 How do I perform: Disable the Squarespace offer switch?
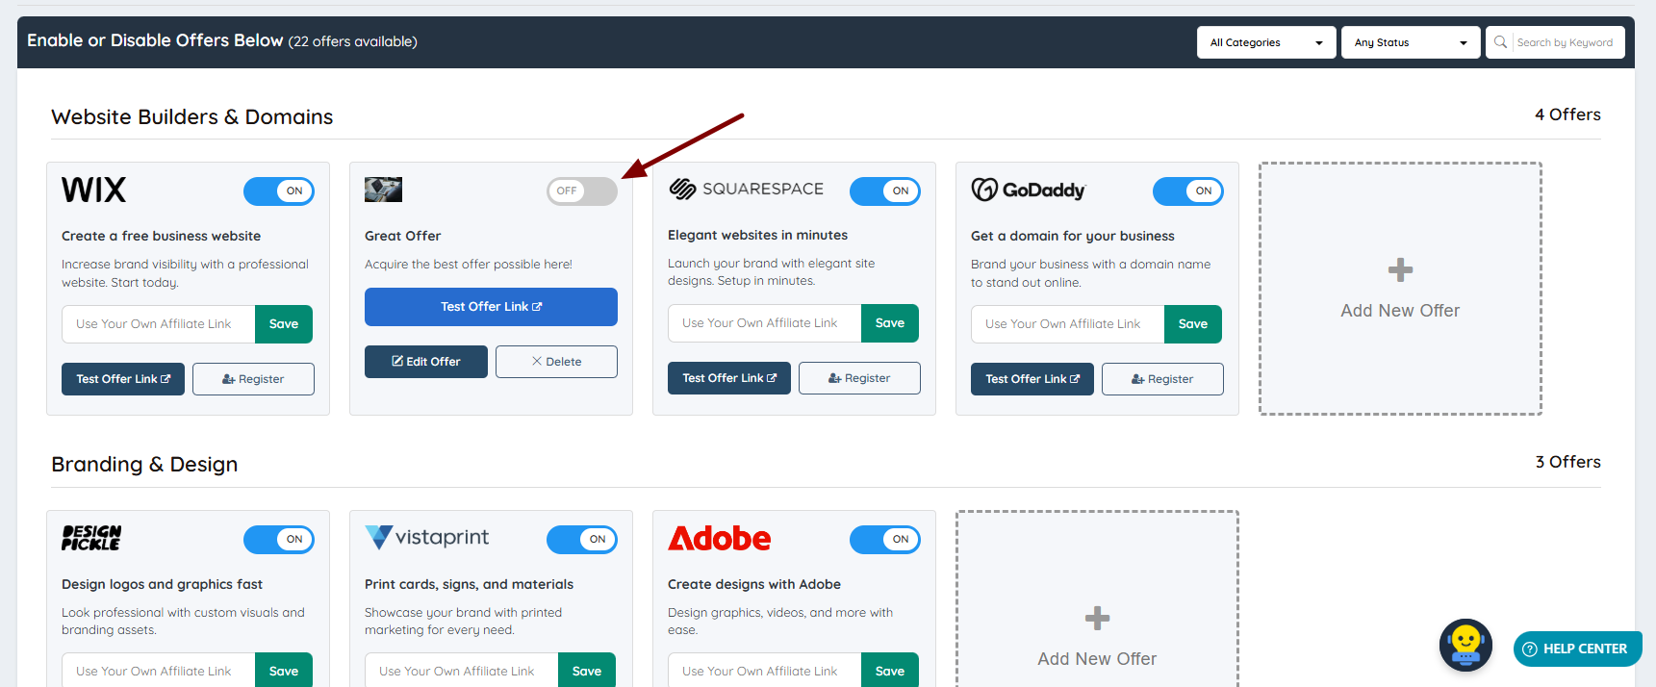pyautogui.click(x=885, y=191)
